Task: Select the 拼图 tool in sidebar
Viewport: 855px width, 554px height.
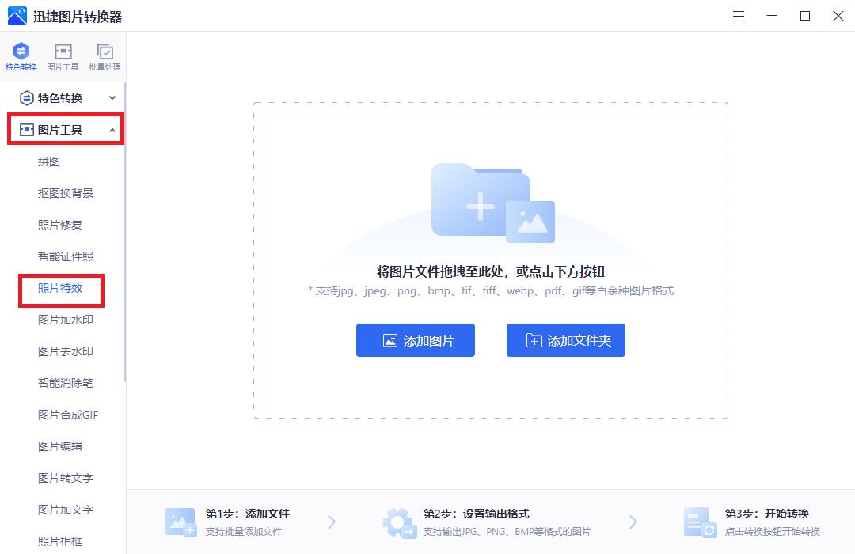Action: tap(49, 161)
